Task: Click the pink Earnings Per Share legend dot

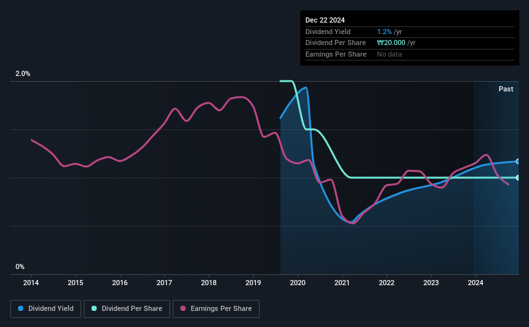Action: pyautogui.click(x=183, y=308)
